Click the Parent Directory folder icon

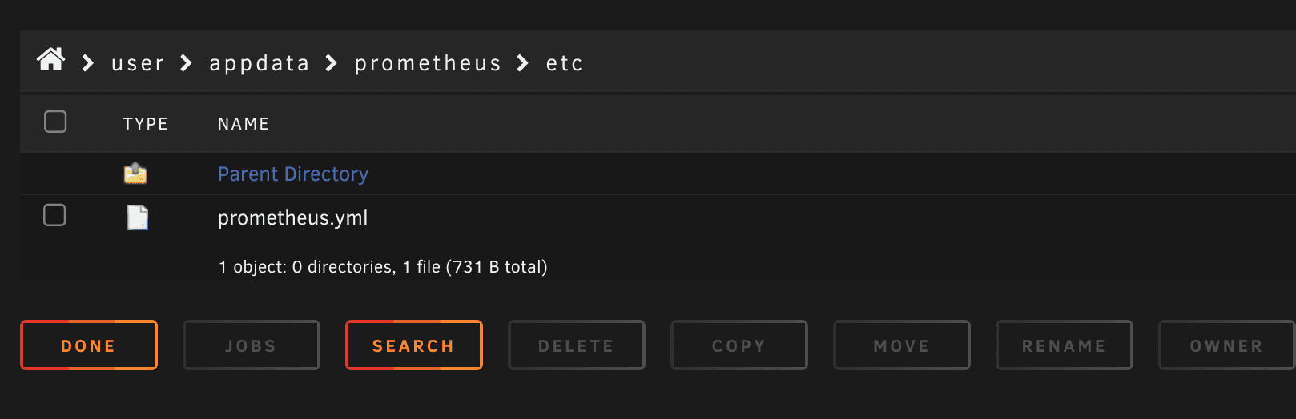[x=135, y=174]
